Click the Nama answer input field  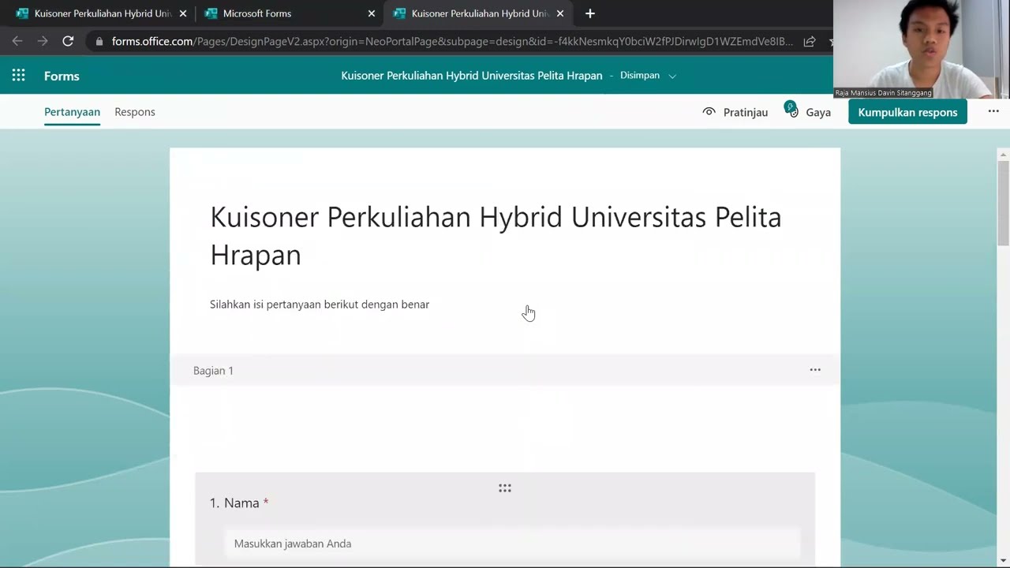tap(513, 544)
